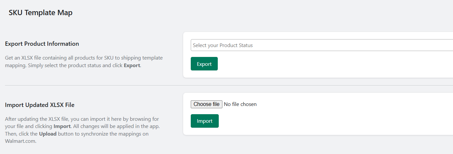This screenshot has width=453, height=154.
Task: Click bold 'Upload' word in the description
Action: tap(48, 134)
